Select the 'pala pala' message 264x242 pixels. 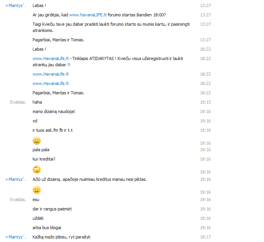tap(41, 150)
